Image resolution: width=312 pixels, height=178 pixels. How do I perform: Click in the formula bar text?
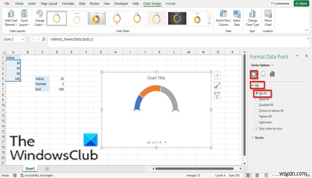coord(72,39)
